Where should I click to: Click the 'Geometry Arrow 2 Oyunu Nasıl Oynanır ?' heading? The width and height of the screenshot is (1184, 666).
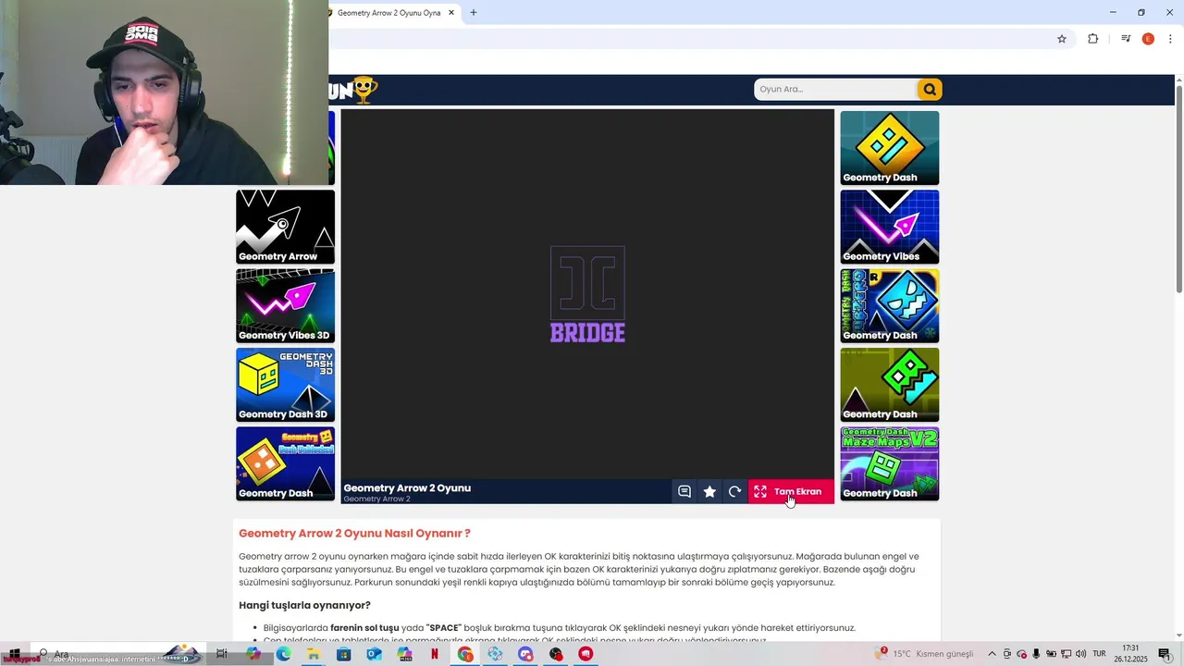point(354,534)
